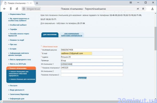Open 'Як зареєструватись в особистому кабінеті' link
The height and width of the screenshot is (103, 157).
tap(19, 20)
